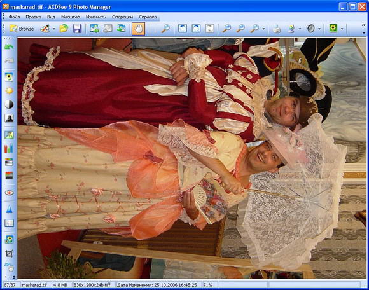
Task: Save the image with the floppy disk icon
Action: [x=77, y=29]
